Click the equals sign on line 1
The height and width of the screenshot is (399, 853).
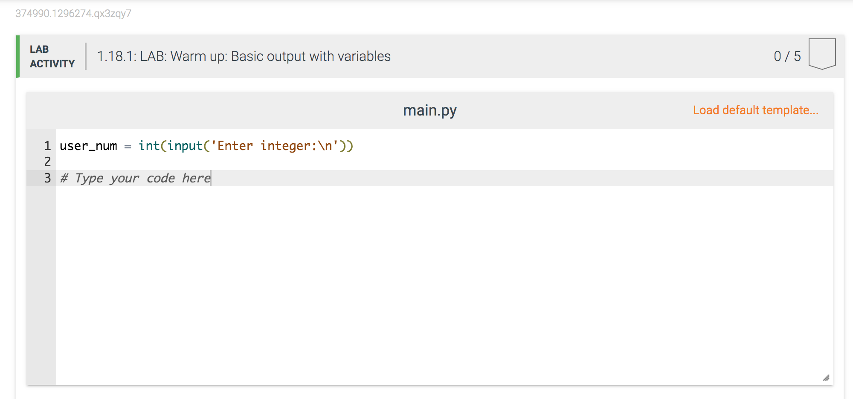pyautogui.click(x=128, y=147)
